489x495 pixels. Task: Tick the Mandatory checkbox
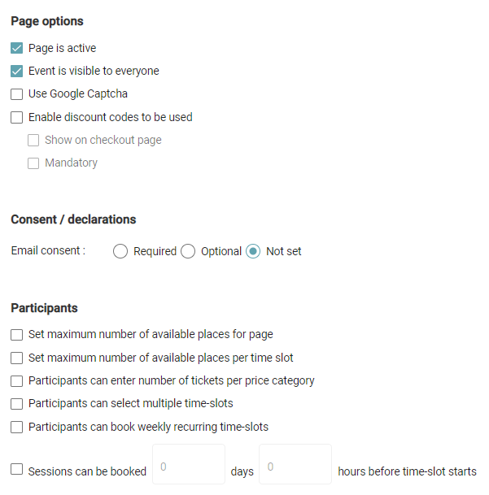33,163
